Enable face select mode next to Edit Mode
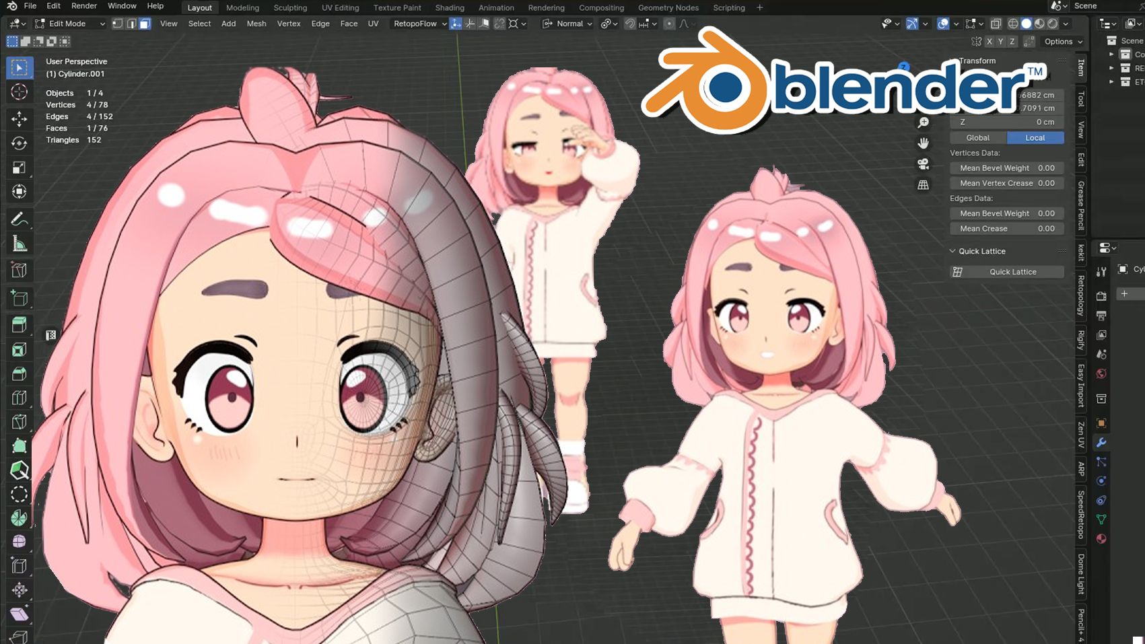 tap(144, 24)
